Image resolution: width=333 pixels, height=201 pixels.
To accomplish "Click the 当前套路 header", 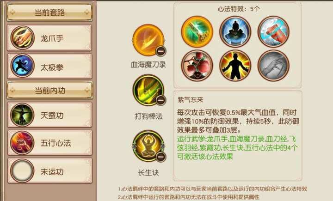I will click(x=49, y=12).
